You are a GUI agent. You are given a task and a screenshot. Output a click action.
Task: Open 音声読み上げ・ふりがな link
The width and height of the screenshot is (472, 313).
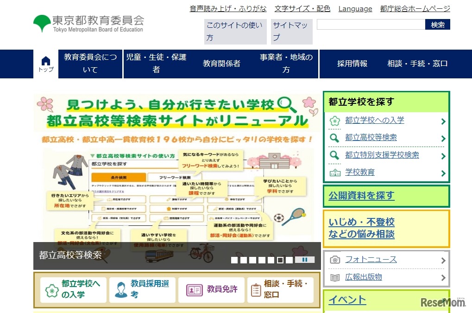(228, 9)
